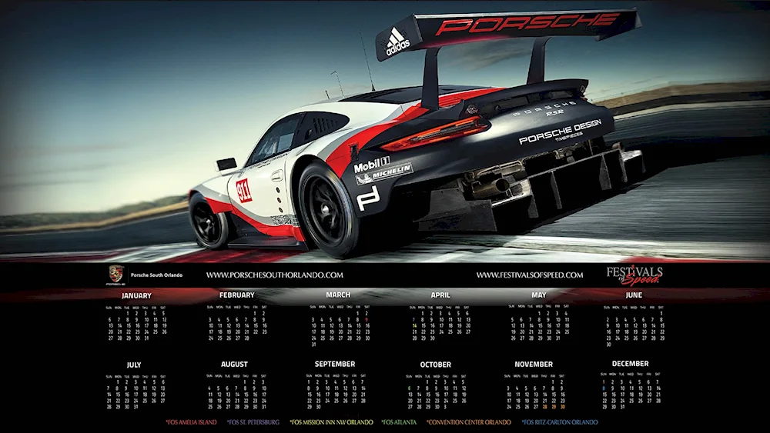Open the www.festivalsofspeed.com link
The image size is (770, 433).
(x=529, y=275)
